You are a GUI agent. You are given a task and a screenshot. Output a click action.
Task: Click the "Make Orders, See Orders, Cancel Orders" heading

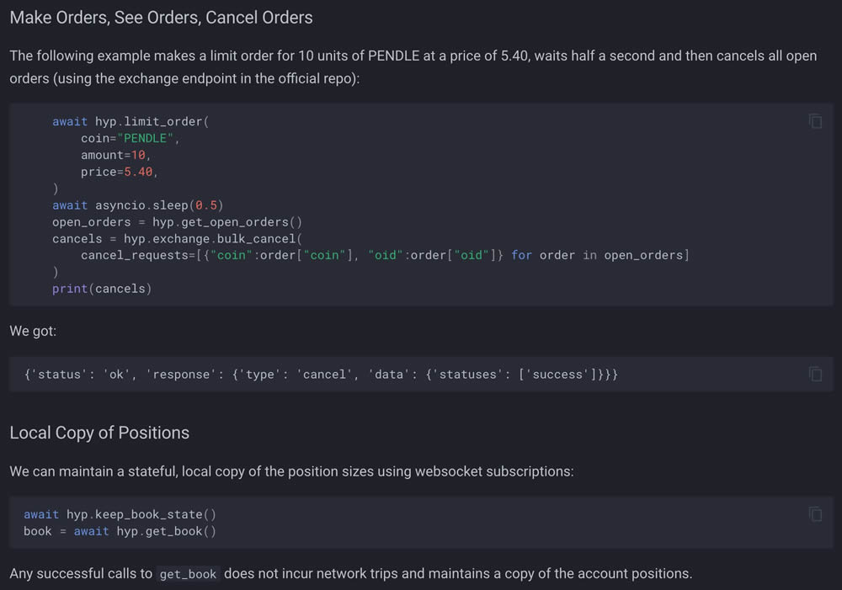(x=161, y=18)
